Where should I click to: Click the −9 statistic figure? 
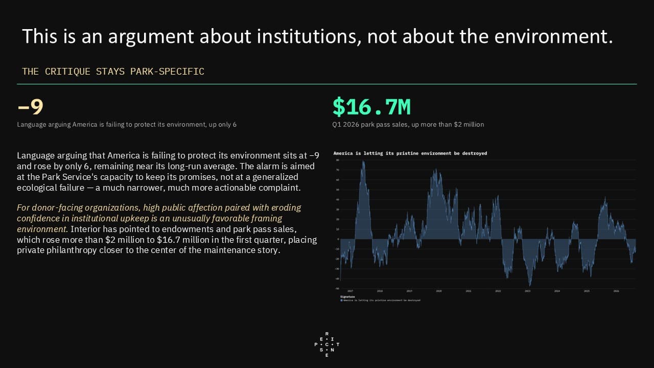point(30,107)
